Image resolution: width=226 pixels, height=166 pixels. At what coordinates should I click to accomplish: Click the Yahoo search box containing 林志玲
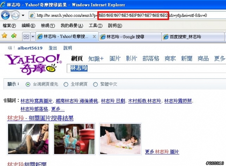pyautogui.click(x=146, y=68)
